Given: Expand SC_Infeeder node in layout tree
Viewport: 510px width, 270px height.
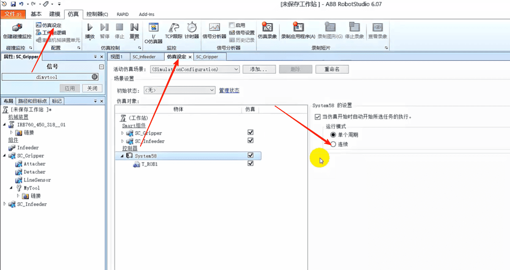Looking at the screenshot, I should (5, 204).
